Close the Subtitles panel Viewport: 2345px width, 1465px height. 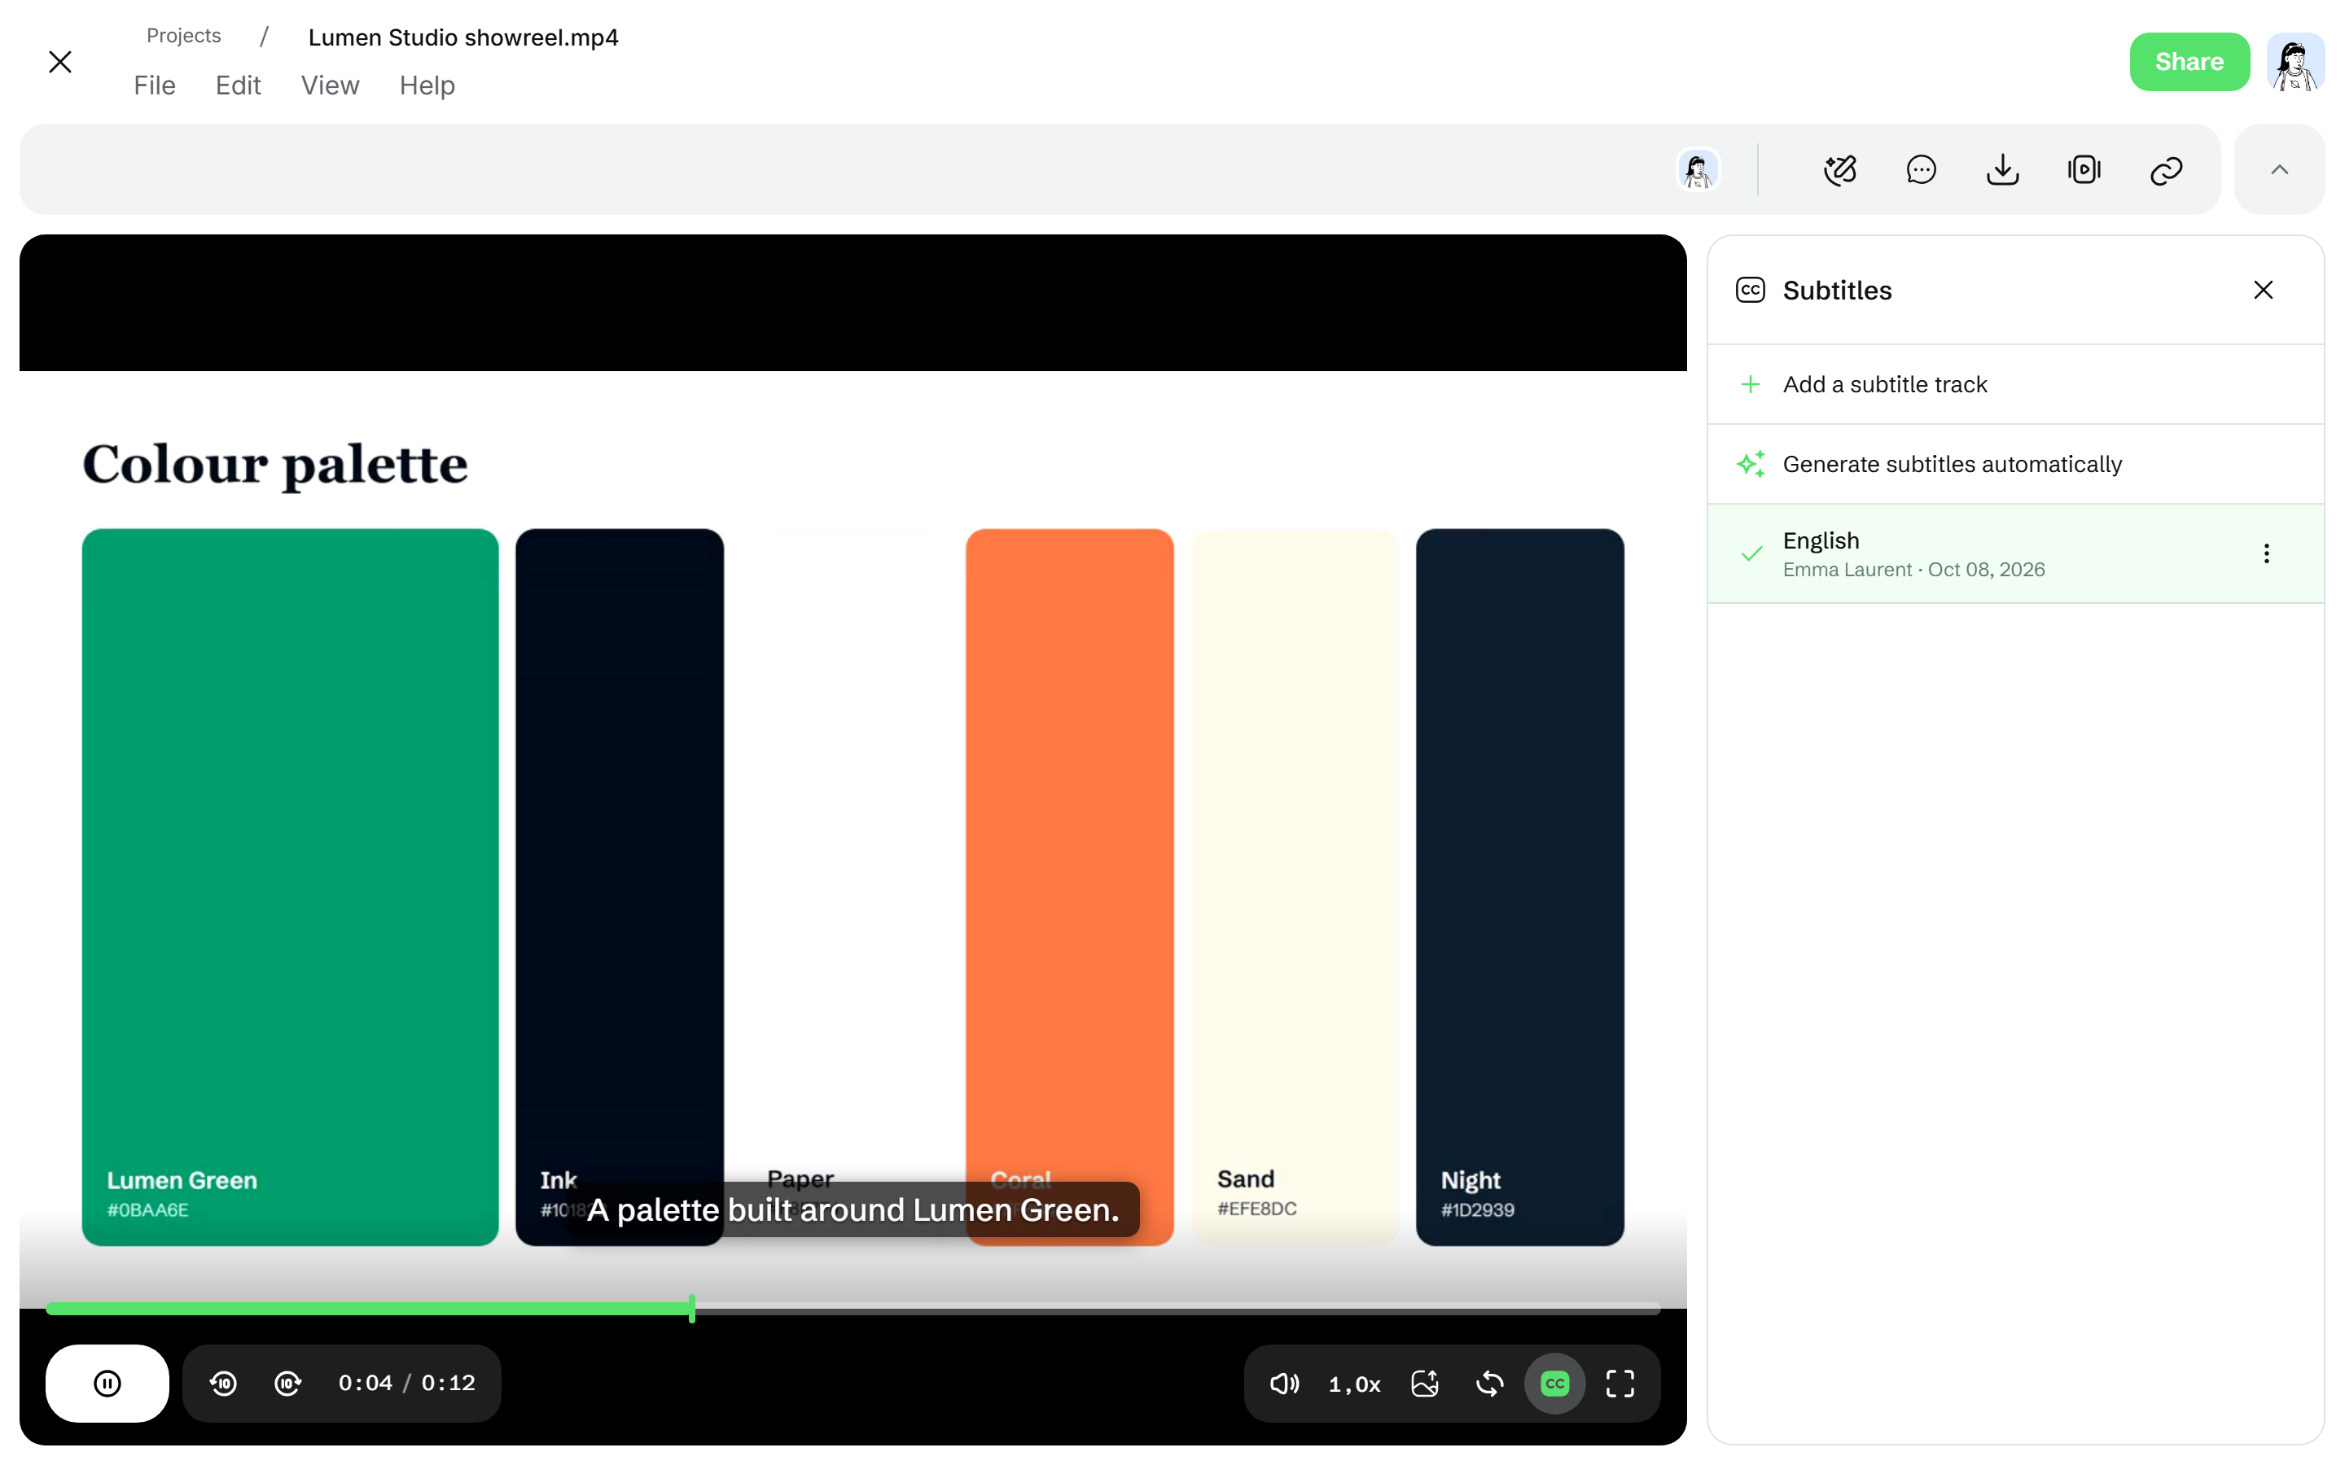[x=2263, y=290]
